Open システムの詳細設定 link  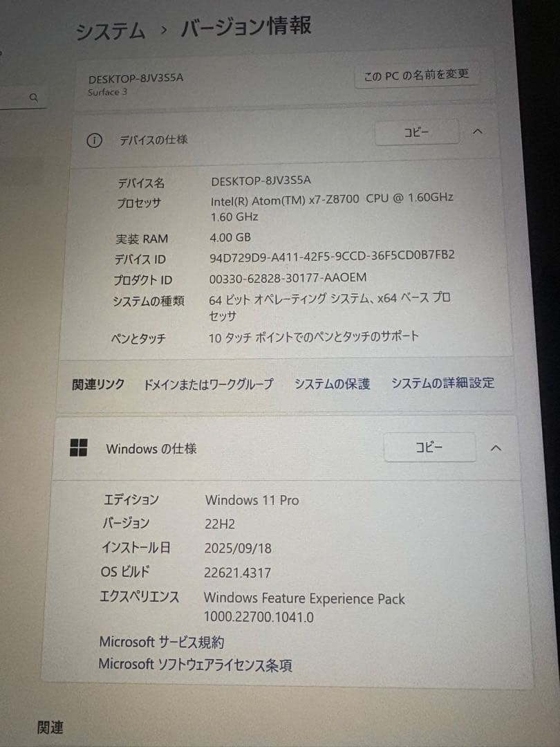(443, 382)
